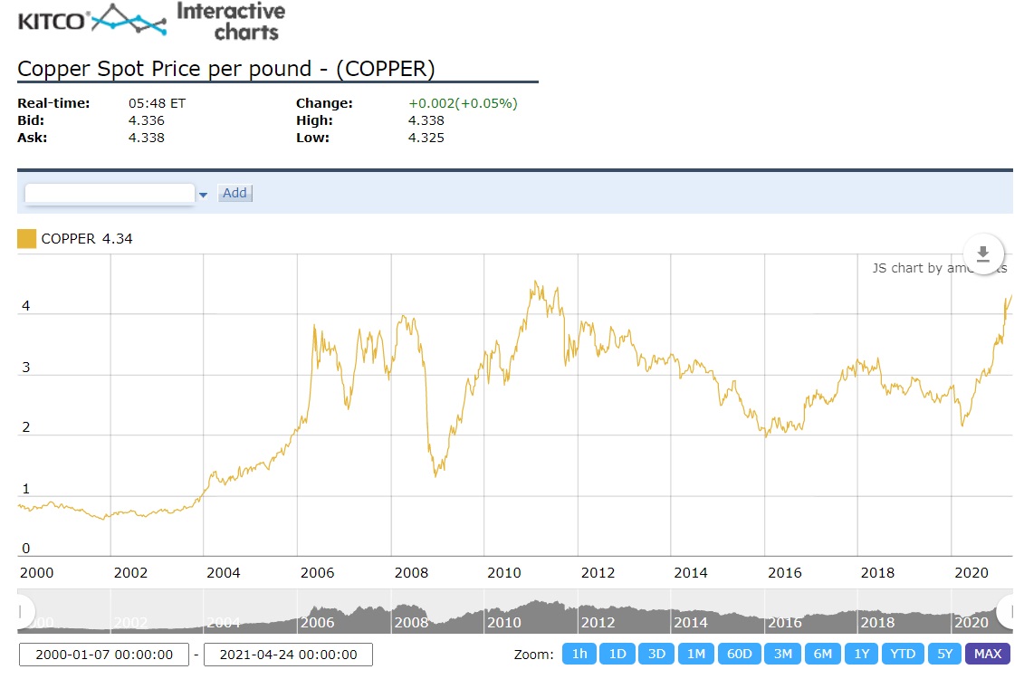Click the Change value +0.002(+0.05%)
Viewport: 1024px width, 679px height.
click(463, 103)
